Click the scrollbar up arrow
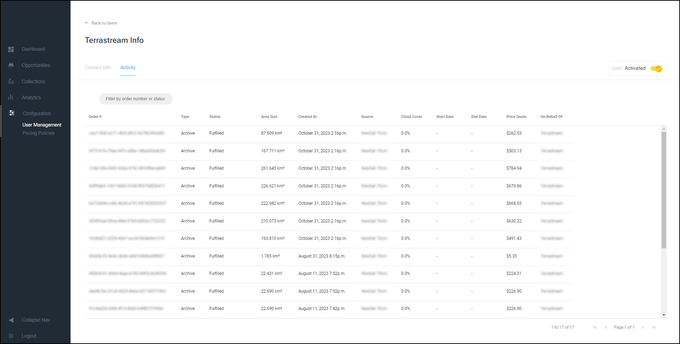The width and height of the screenshot is (680, 344). click(x=664, y=129)
